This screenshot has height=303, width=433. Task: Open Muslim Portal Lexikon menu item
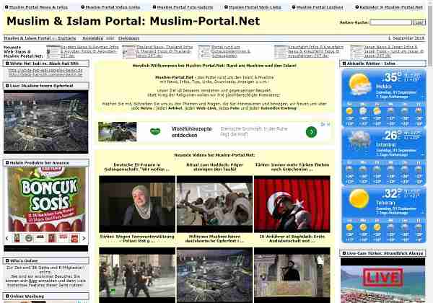pos(320,7)
